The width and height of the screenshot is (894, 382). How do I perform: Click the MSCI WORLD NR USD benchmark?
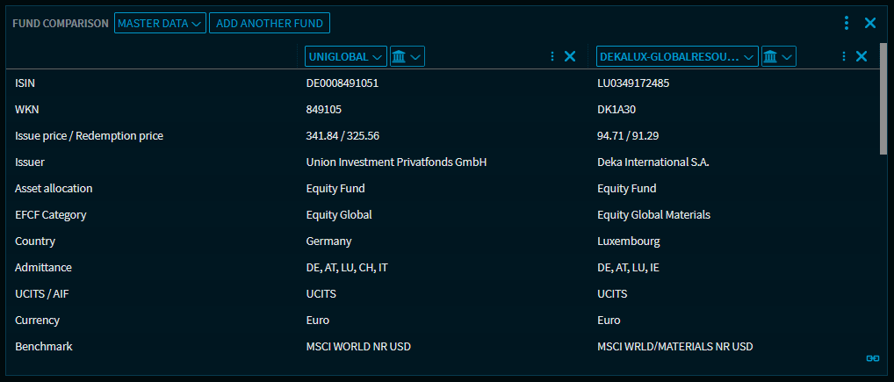pos(358,347)
